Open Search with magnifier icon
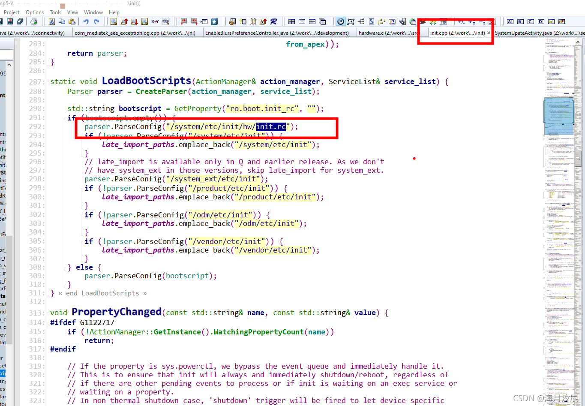Image resolution: width=585 pixels, height=406 pixels. point(114,21)
